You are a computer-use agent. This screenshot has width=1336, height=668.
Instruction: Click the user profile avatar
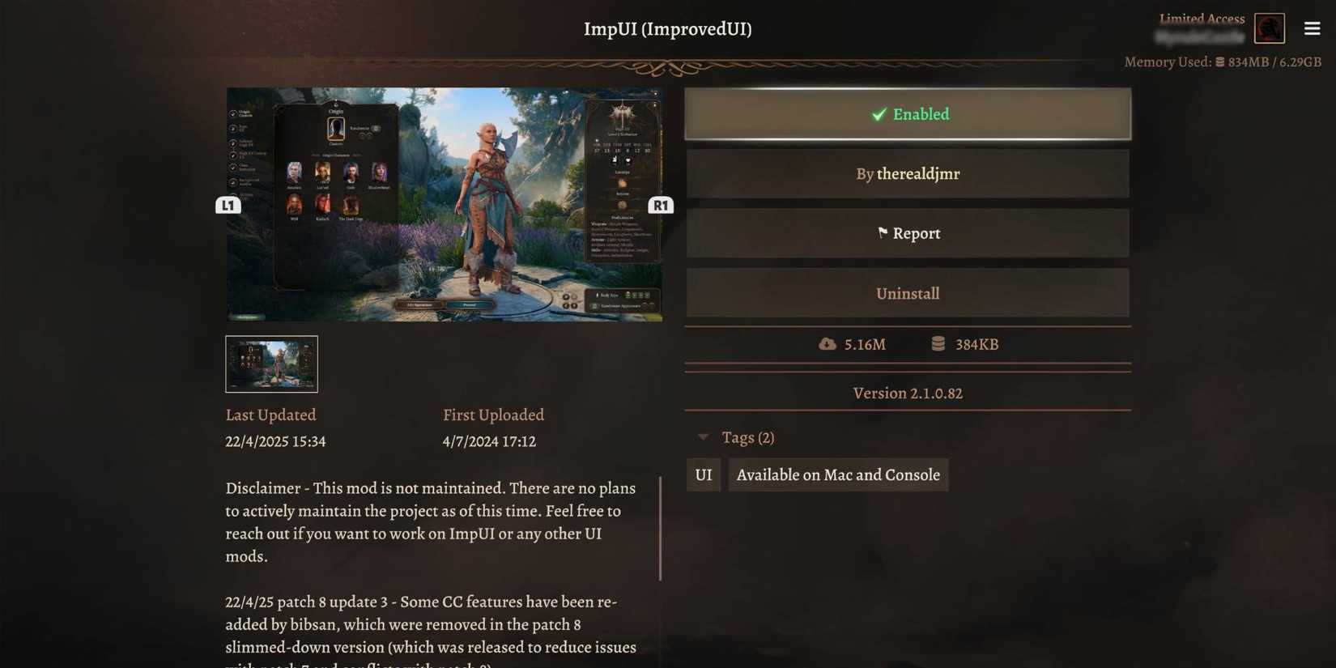[x=1269, y=28]
